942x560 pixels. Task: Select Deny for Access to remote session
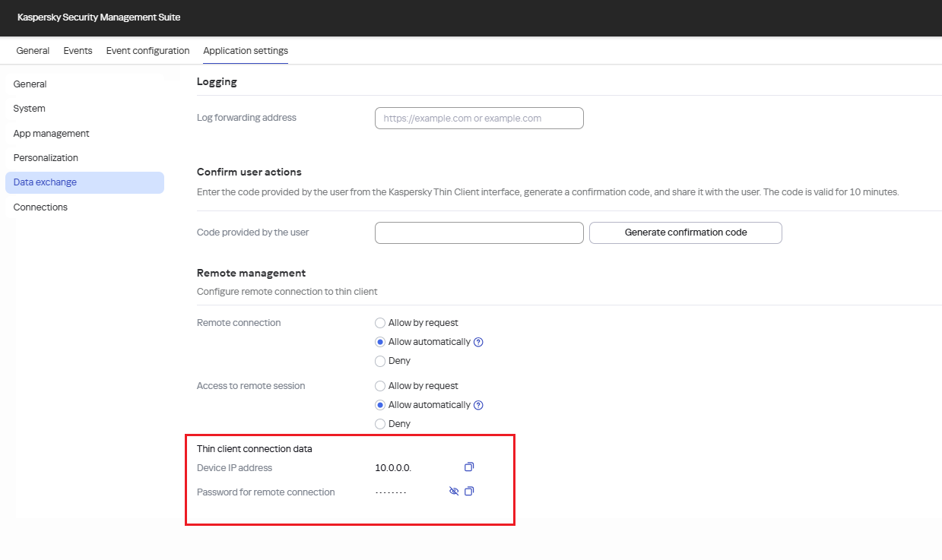click(x=379, y=424)
